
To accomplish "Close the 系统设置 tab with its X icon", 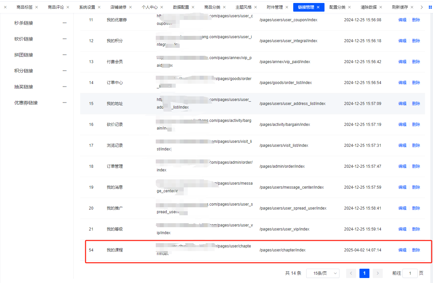I will 99,7.
